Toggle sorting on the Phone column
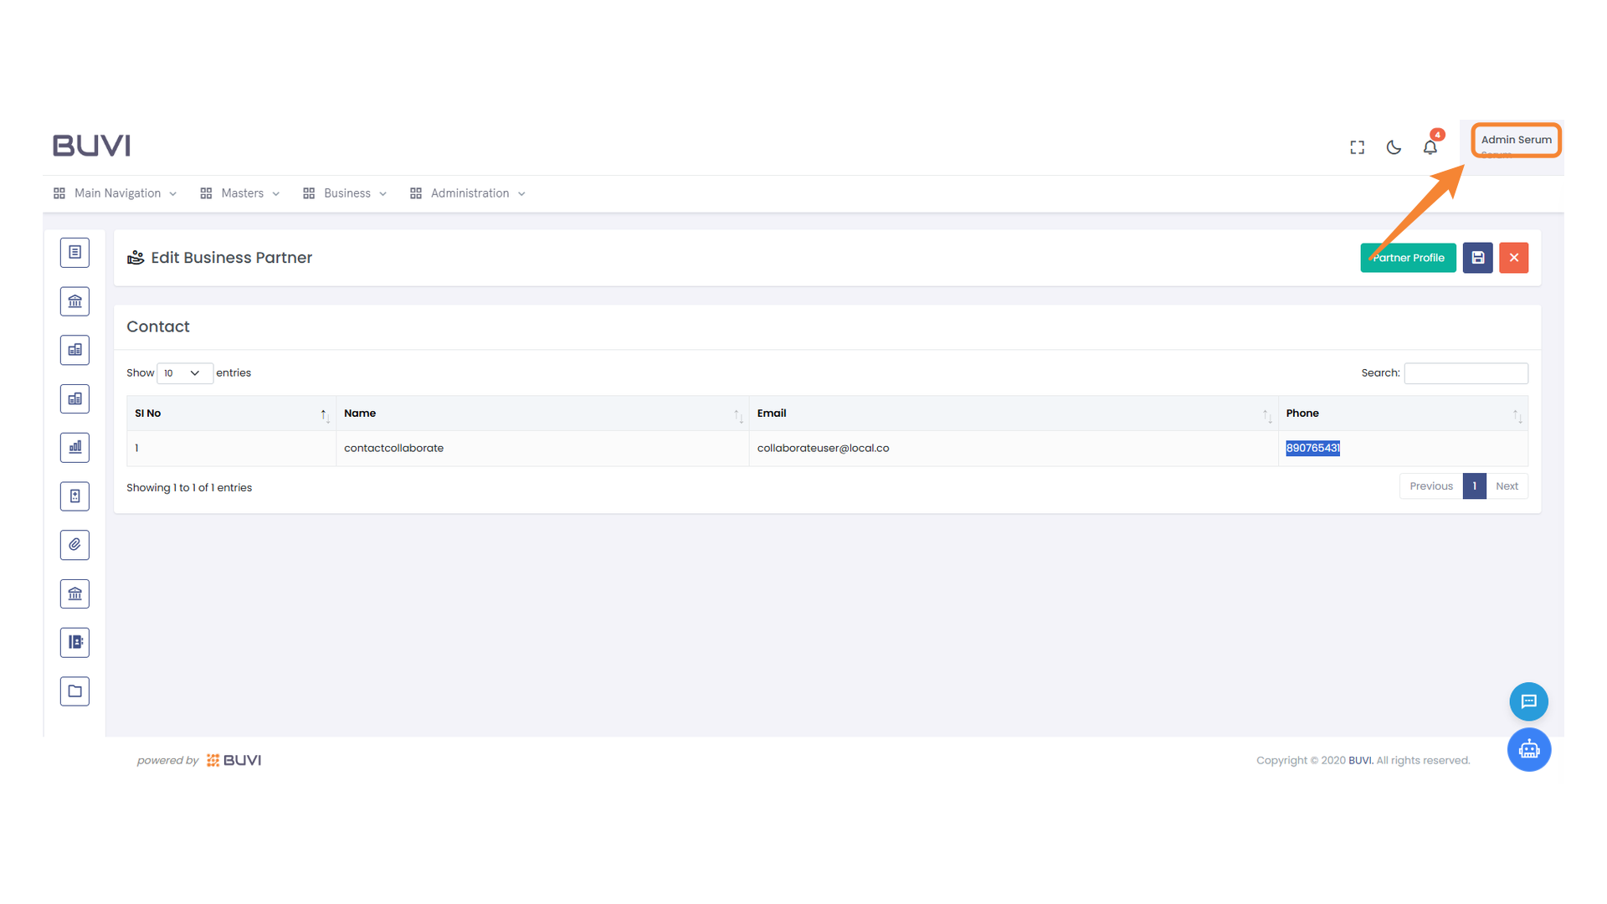The width and height of the screenshot is (1607, 904). 1516,413
